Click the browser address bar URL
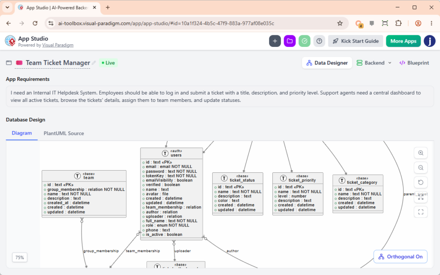 pos(166,23)
